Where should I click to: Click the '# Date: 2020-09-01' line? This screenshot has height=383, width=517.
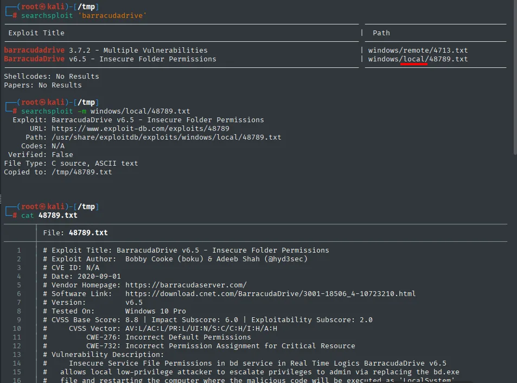coord(82,276)
